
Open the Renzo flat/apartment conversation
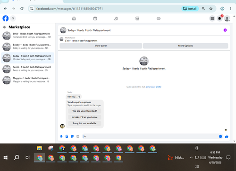(28, 69)
